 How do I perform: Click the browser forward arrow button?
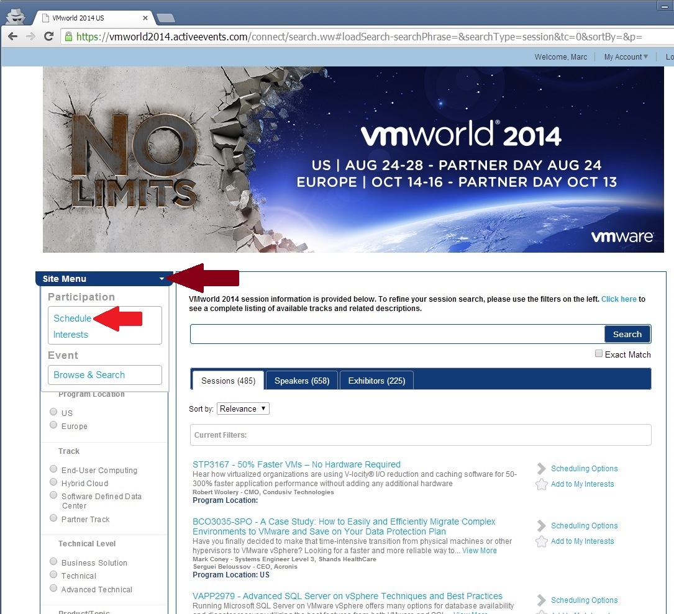30,37
